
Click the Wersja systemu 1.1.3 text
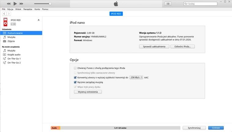tap(150, 33)
